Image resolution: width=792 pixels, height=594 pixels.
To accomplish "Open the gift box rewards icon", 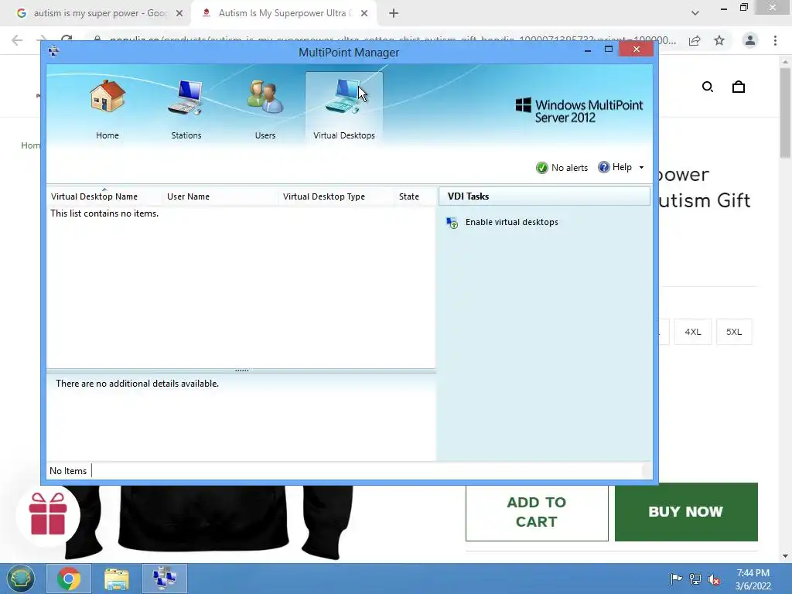I will (x=48, y=514).
